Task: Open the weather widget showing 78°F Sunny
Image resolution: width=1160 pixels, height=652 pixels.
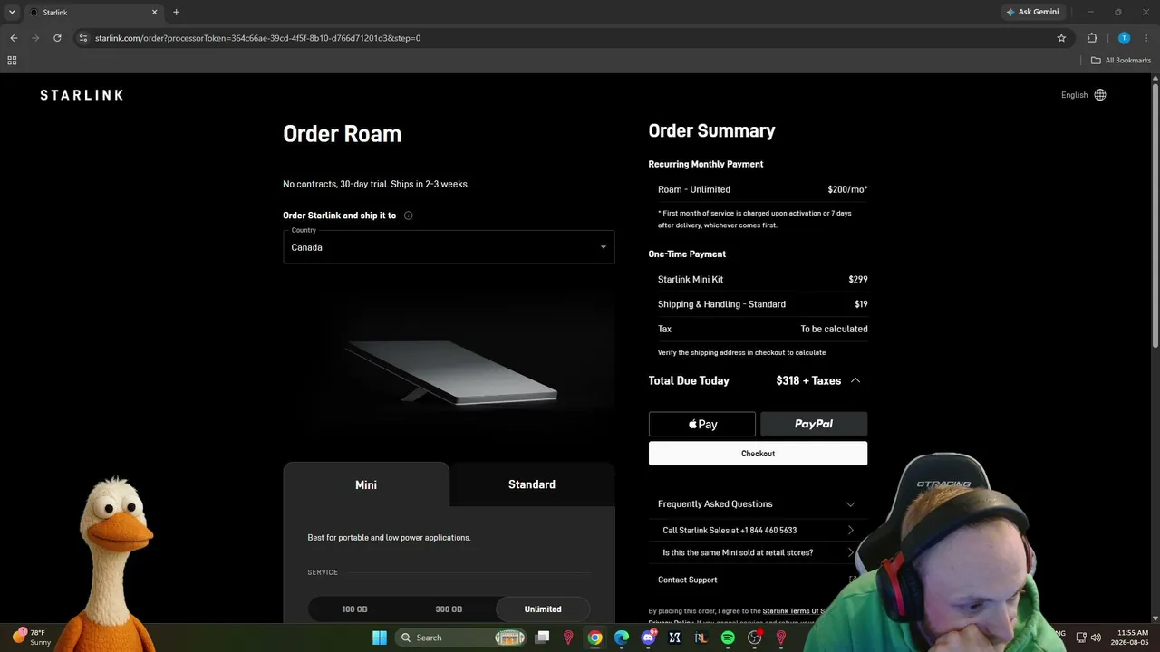Action: tap(33, 638)
